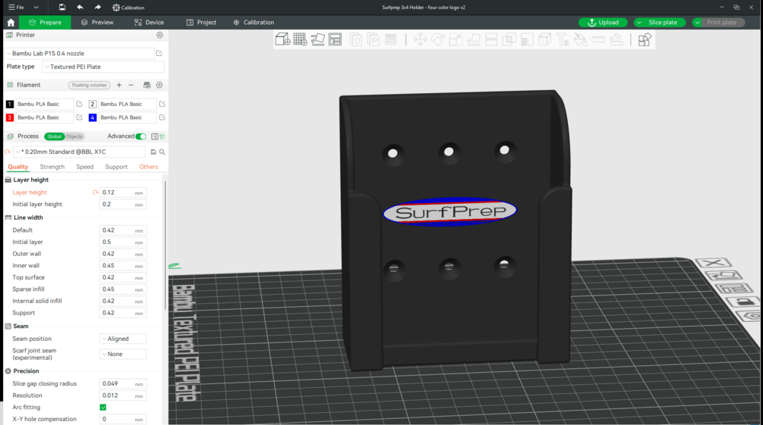Image resolution: width=763 pixels, height=425 pixels.
Task: Select the Seam painting tool icon
Action: (x=544, y=39)
